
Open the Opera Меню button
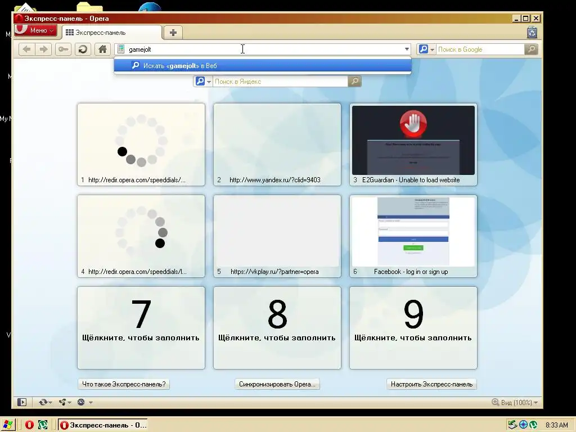coord(35,30)
